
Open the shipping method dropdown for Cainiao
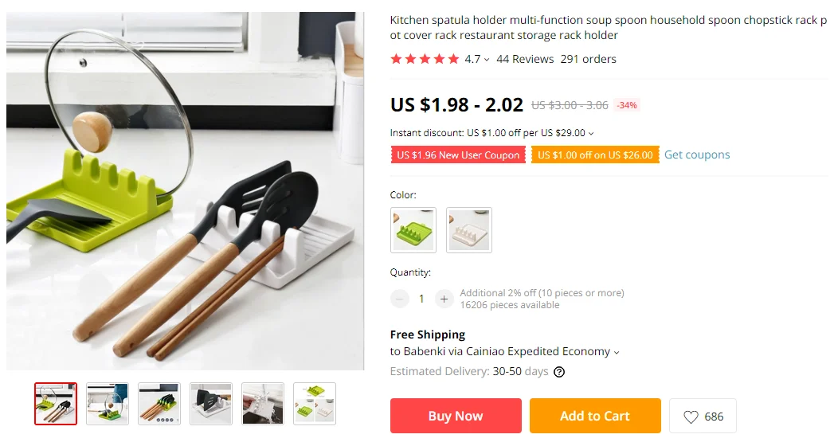[x=617, y=353]
